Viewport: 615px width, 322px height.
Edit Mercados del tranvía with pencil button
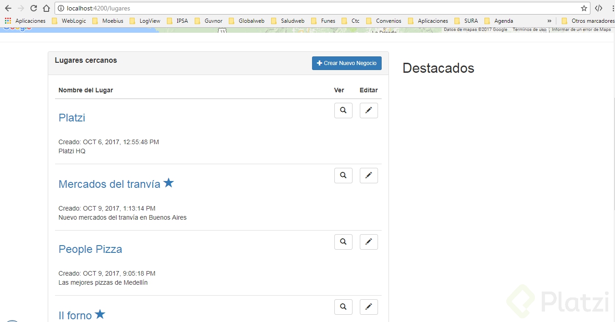(369, 176)
